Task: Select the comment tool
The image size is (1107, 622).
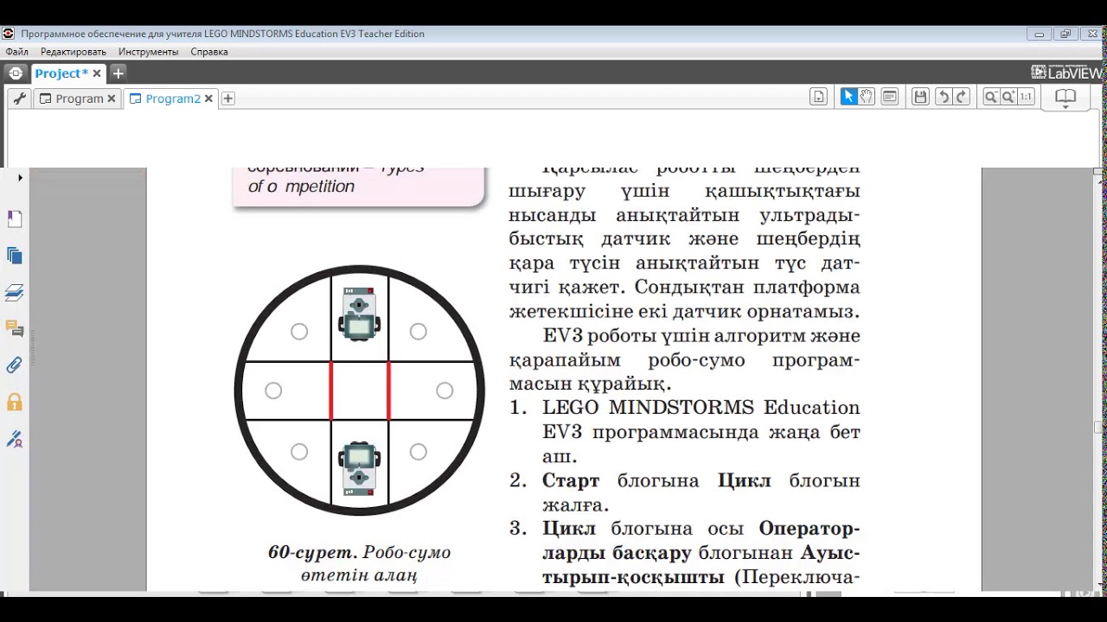Action: [889, 97]
